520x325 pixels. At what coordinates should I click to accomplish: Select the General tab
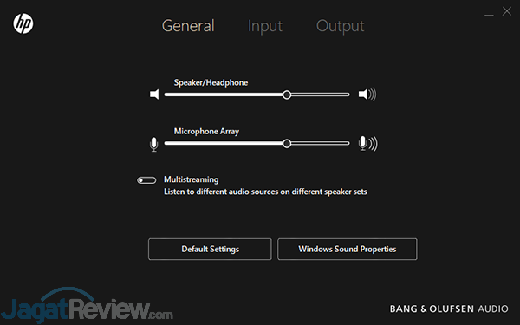coord(188,26)
